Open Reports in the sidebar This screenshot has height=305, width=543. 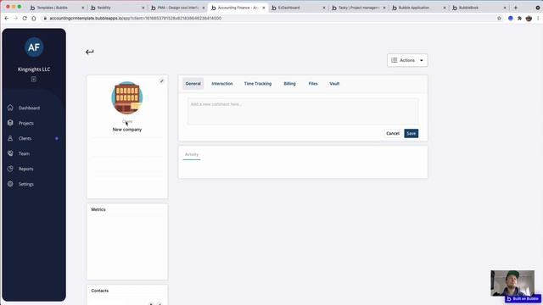tap(26, 169)
